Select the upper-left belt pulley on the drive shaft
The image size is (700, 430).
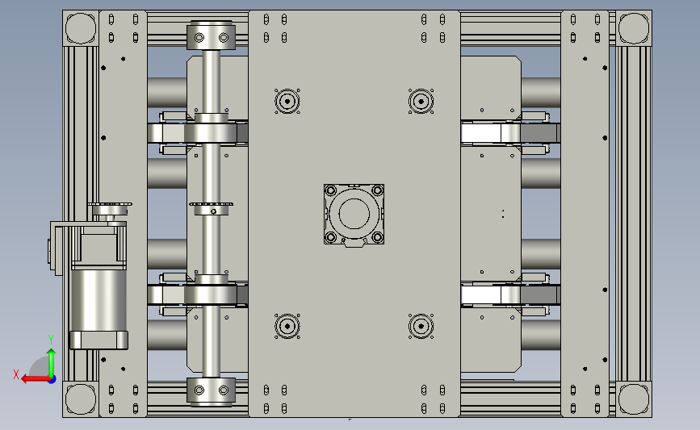point(211,132)
